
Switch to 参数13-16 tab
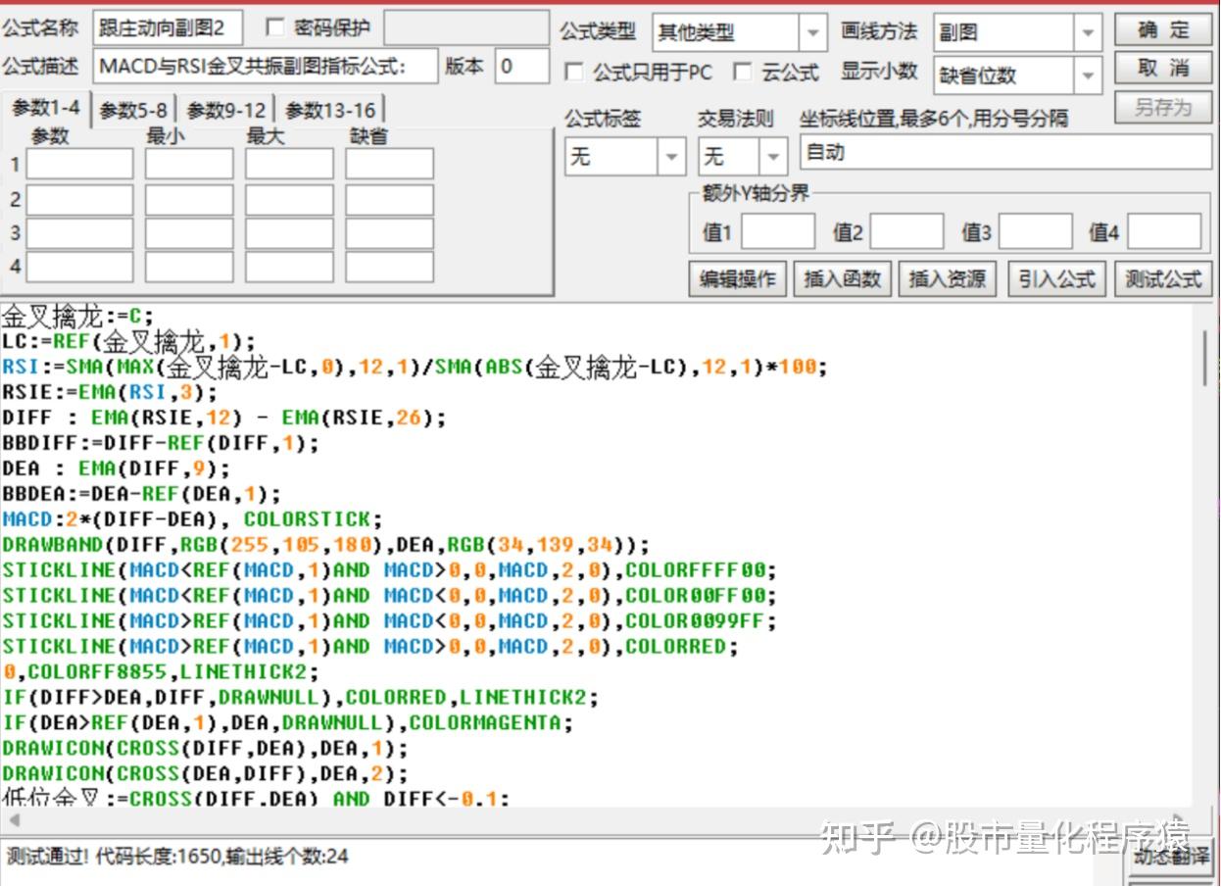click(x=330, y=110)
